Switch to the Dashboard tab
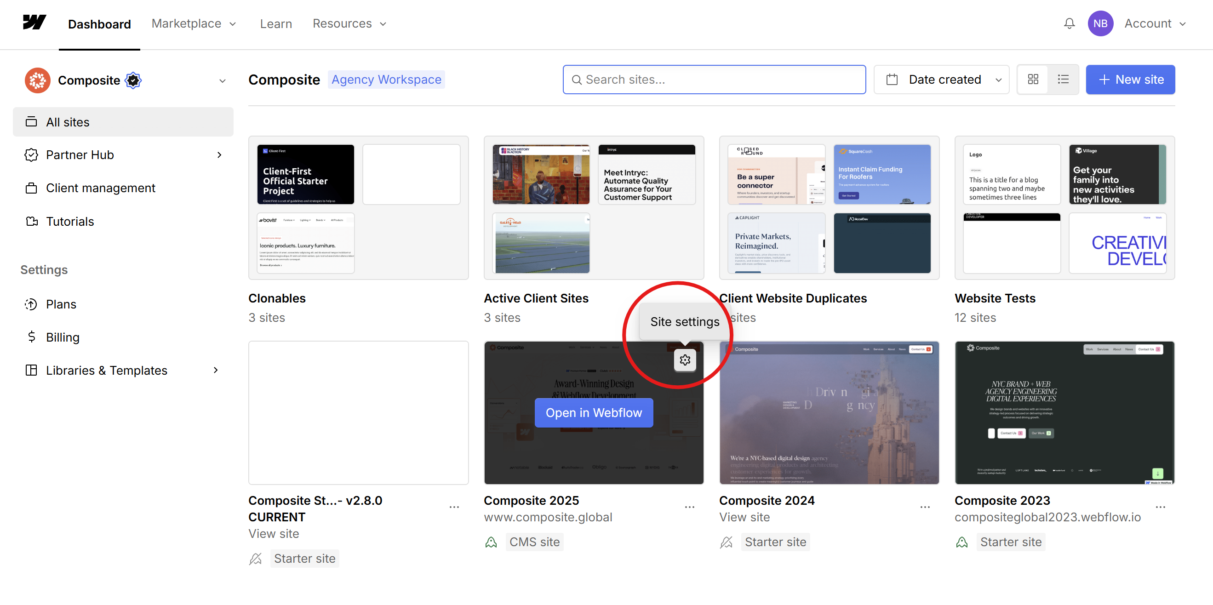Viewport: 1213px width, 605px height. click(x=99, y=23)
